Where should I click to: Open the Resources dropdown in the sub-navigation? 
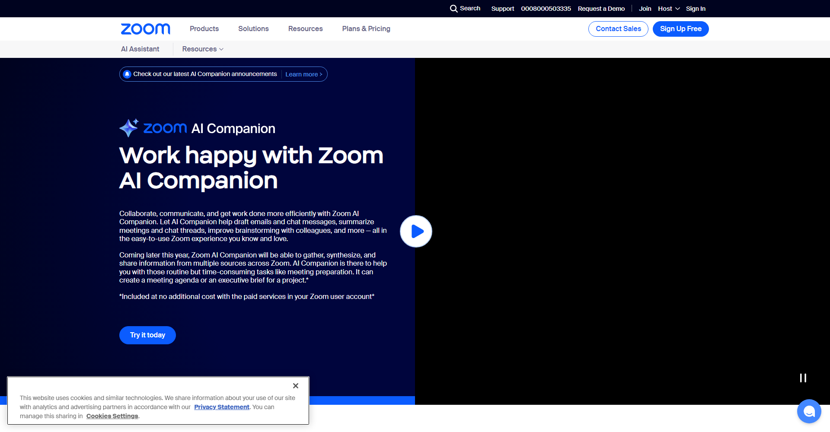pyautogui.click(x=202, y=49)
